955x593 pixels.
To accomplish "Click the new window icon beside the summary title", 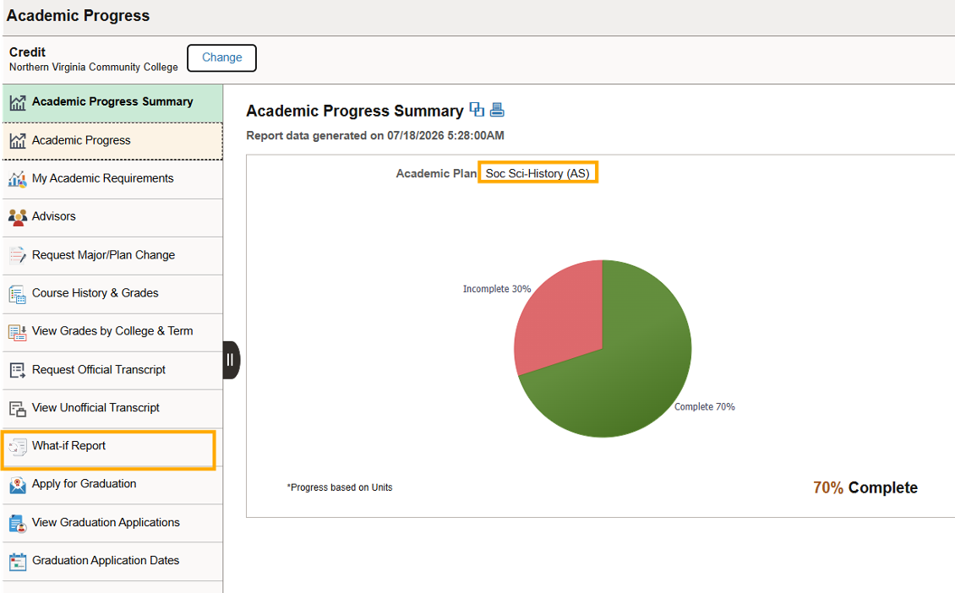I will 477,110.
